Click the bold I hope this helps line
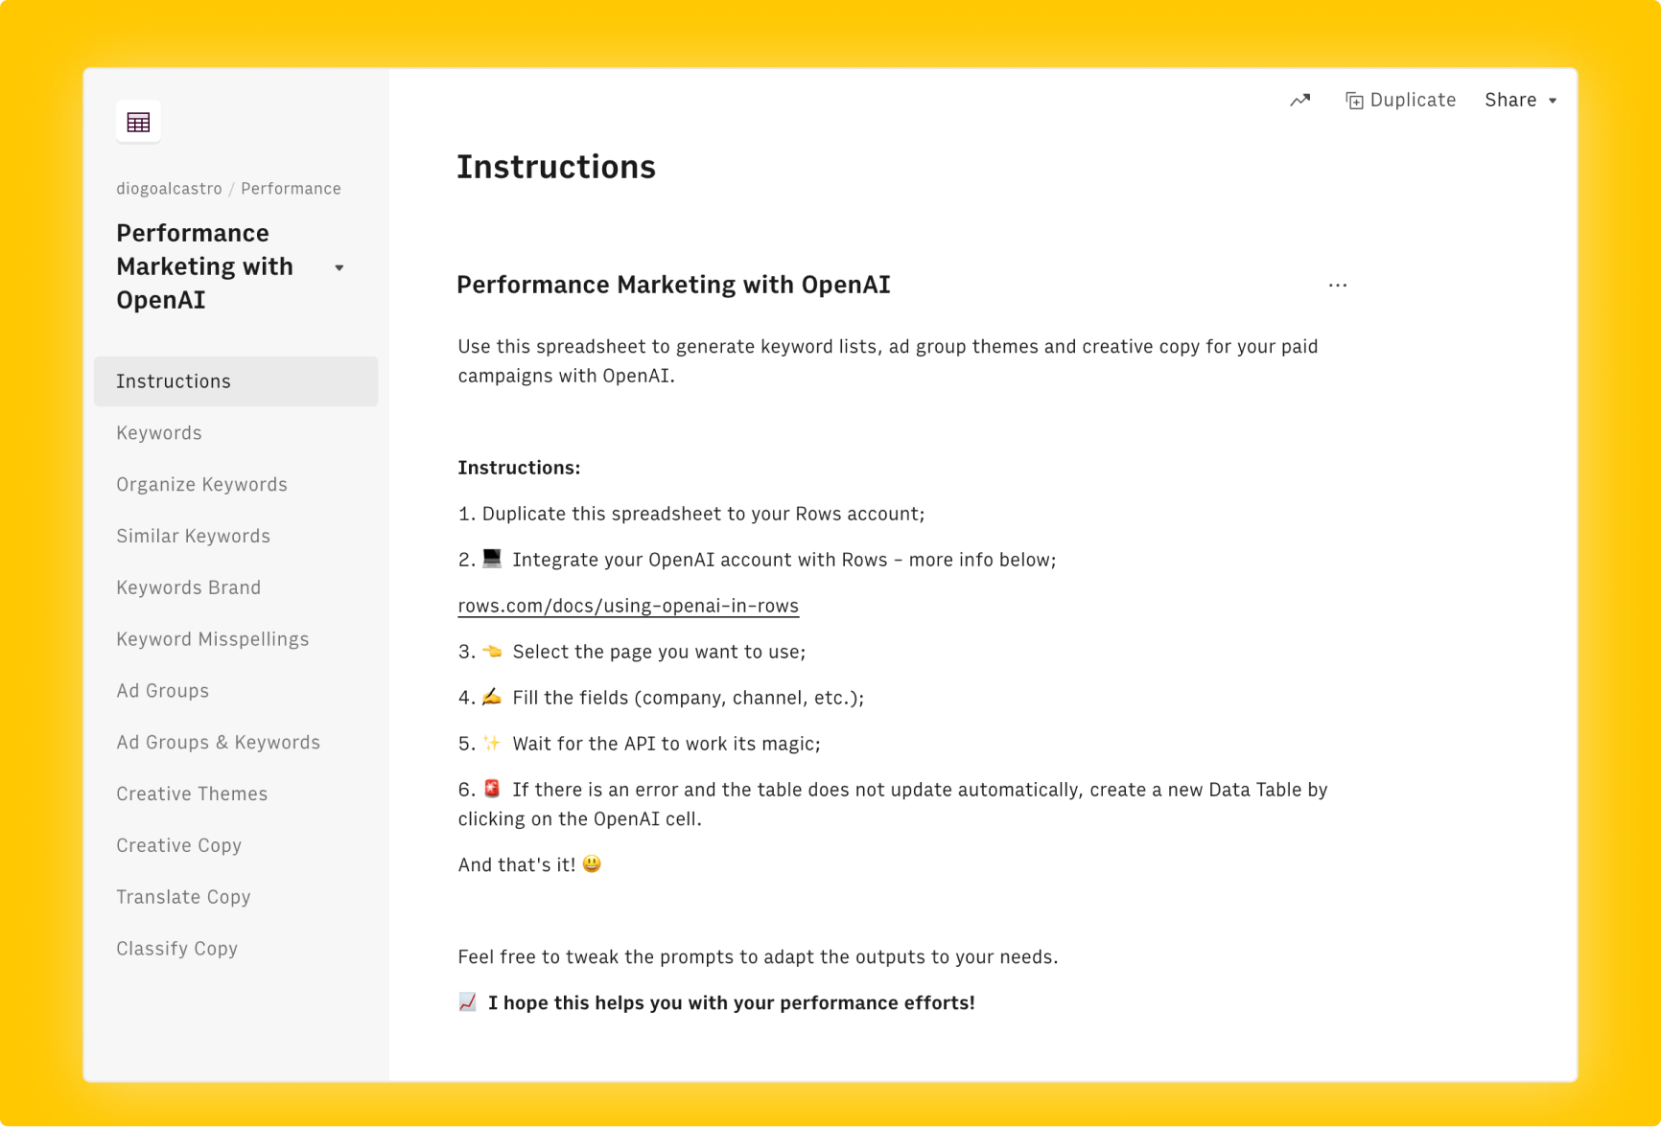 [716, 1003]
